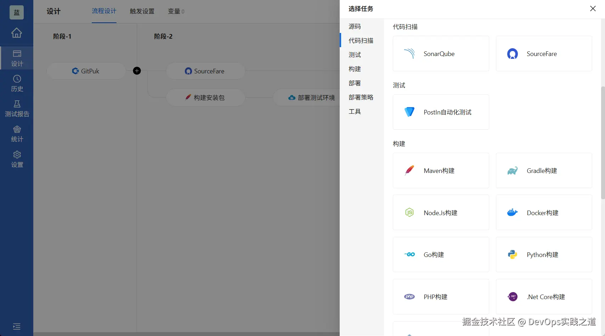Select 代码扫描 category in task list

[x=362, y=40]
